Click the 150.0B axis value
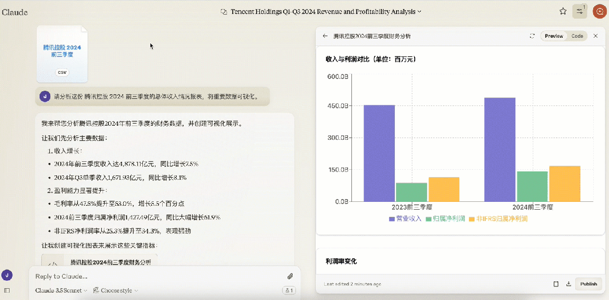The height and width of the screenshot is (300, 609). pyautogui.click(x=338, y=170)
